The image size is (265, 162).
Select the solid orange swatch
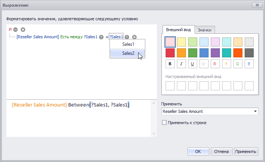pyautogui.click(x=181, y=53)
